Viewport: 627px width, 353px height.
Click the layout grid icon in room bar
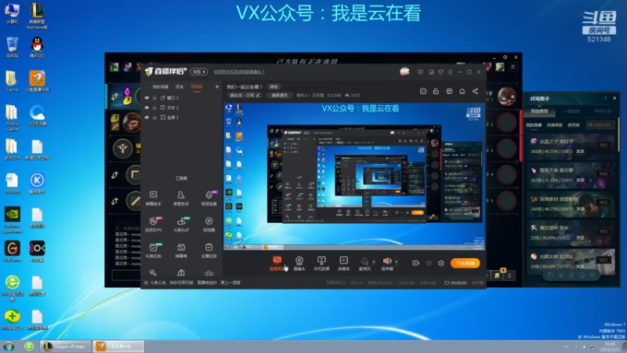(449, 91)
